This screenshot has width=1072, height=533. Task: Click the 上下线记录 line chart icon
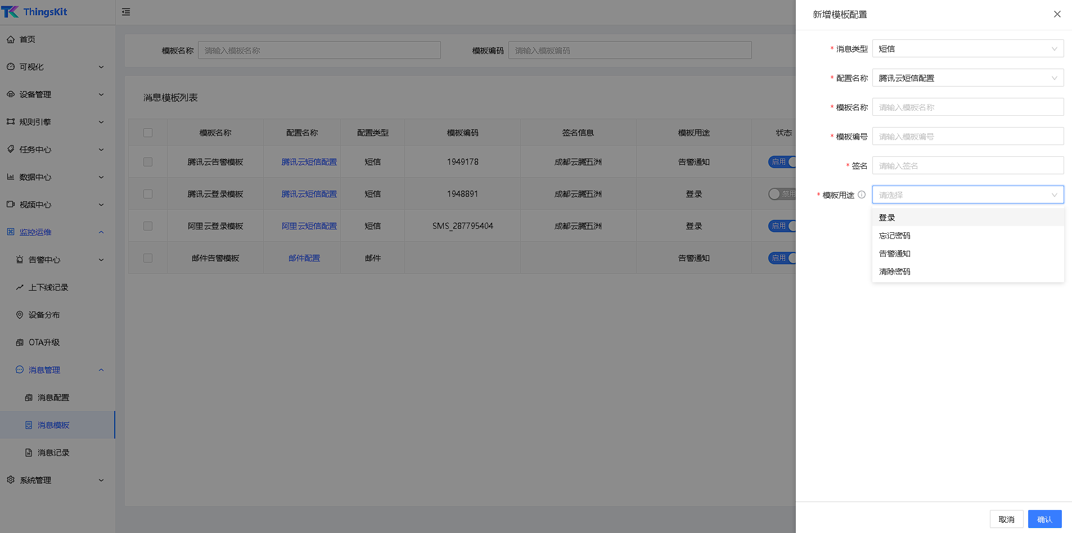coord(20,287)
